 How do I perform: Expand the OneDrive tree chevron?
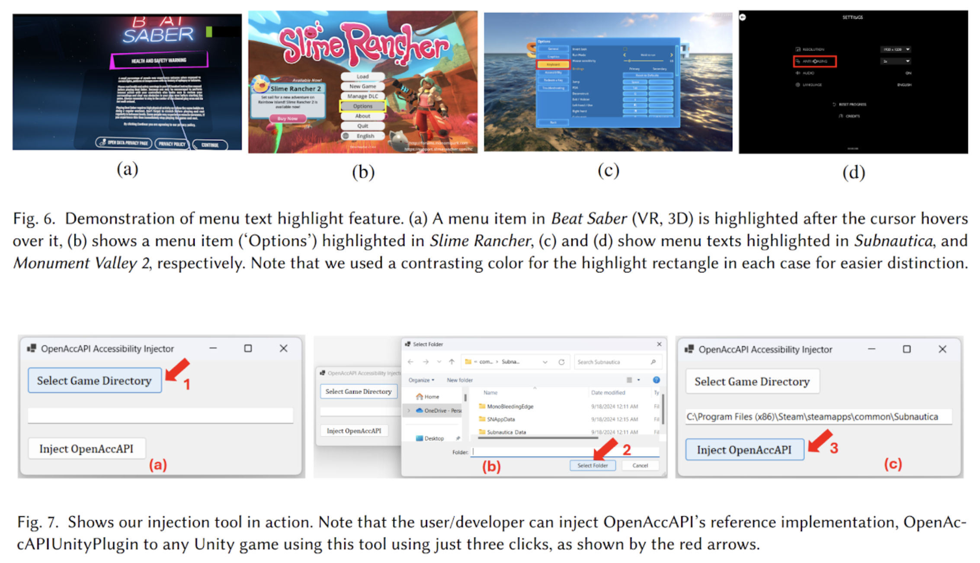(x=409, y=411)
